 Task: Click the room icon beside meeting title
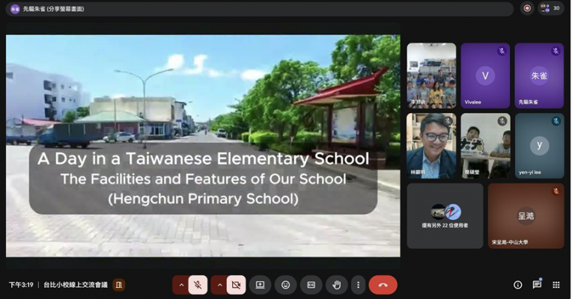119,285
